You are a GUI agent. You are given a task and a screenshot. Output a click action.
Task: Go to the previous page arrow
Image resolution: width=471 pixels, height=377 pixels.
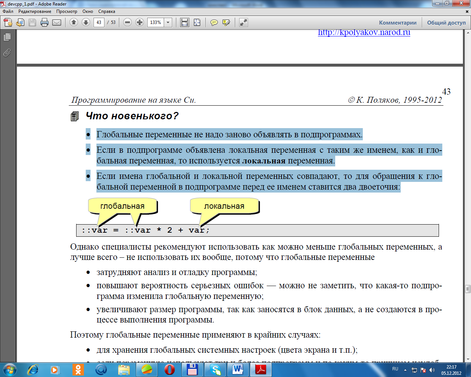click(x=74, y=22)
